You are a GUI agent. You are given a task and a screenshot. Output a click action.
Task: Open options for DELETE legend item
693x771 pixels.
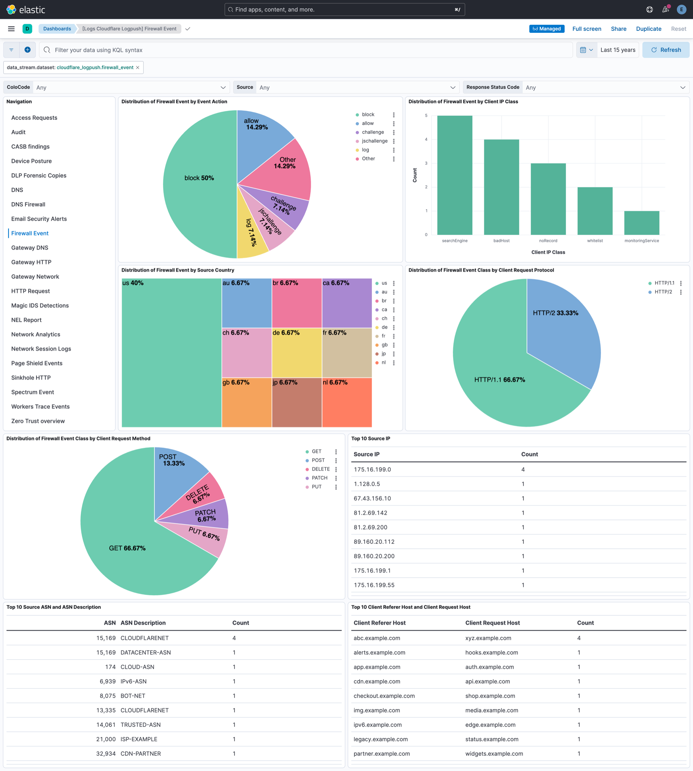click(x=336, y=470)
